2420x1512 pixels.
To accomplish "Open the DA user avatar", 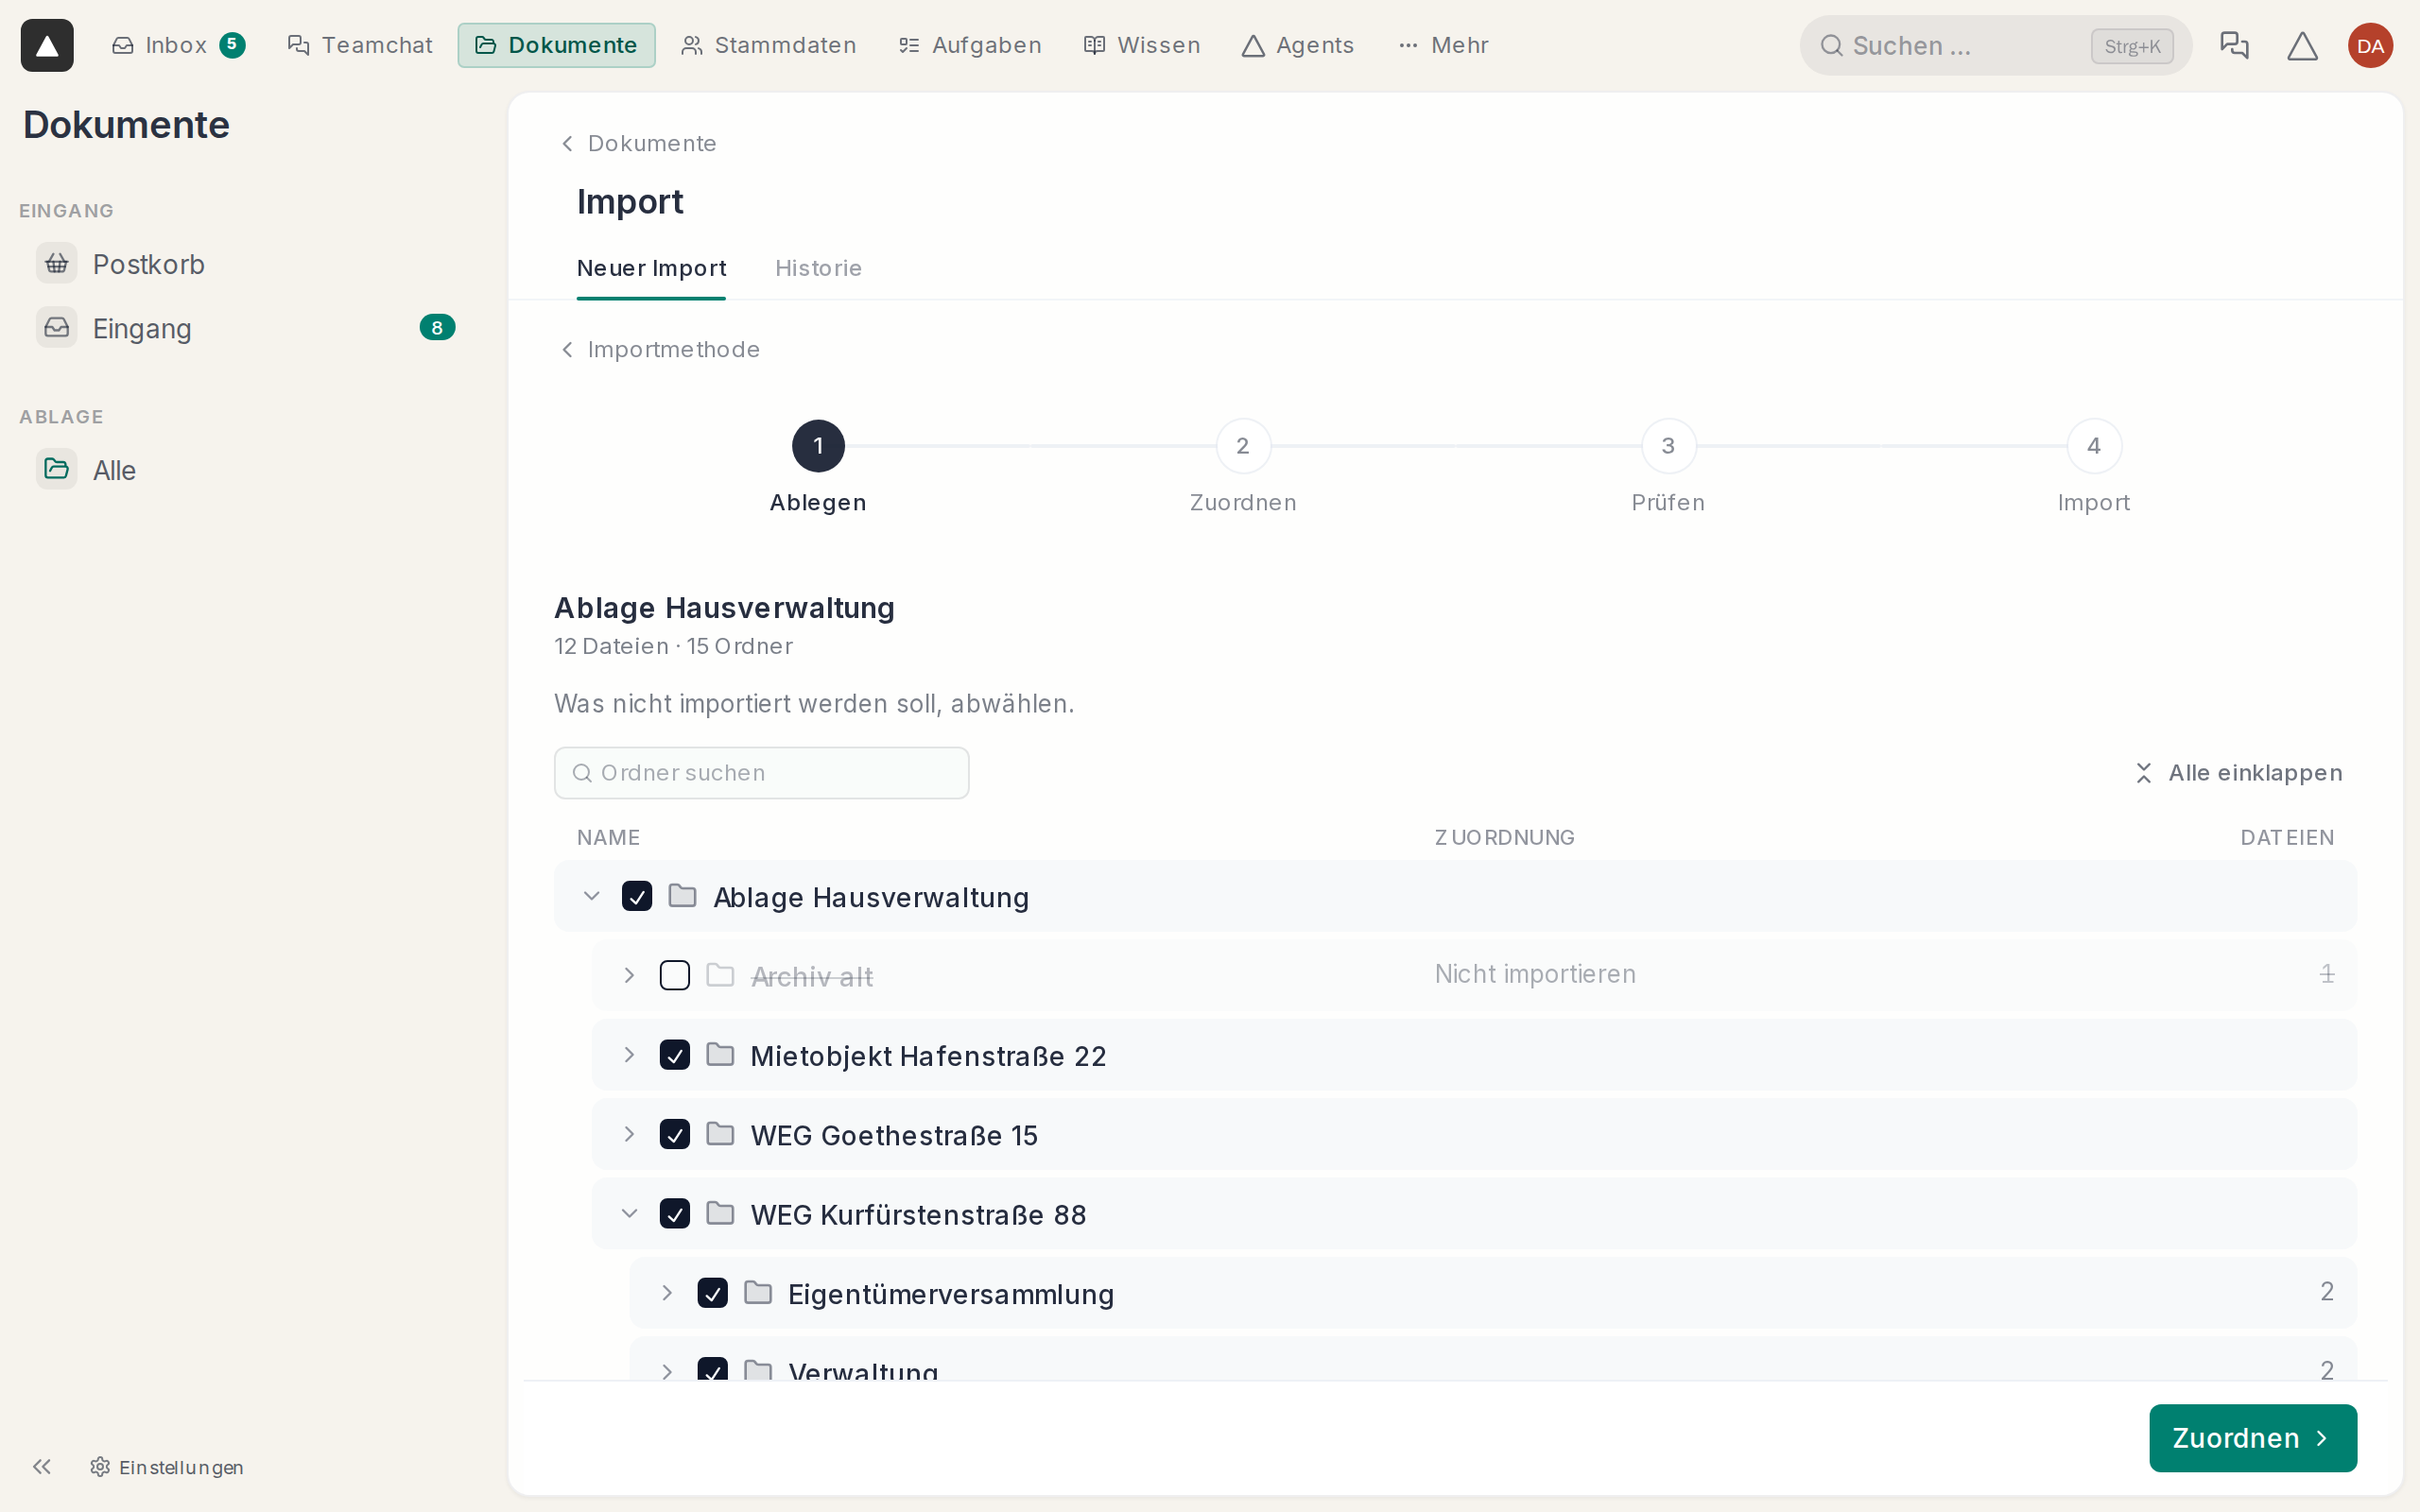I will (x=2370, y=45).
